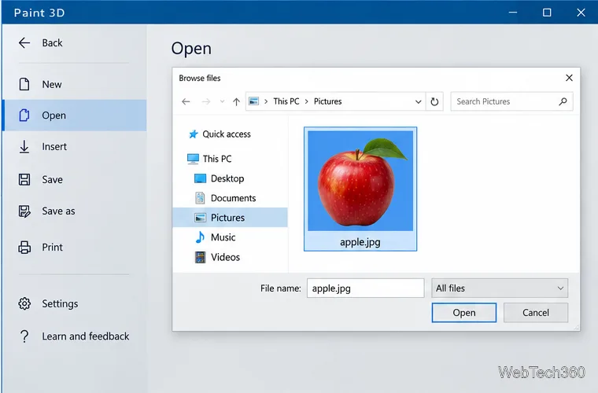
Task: Click the New document icon
Action: pyautogui.click(x=24, y=84)
